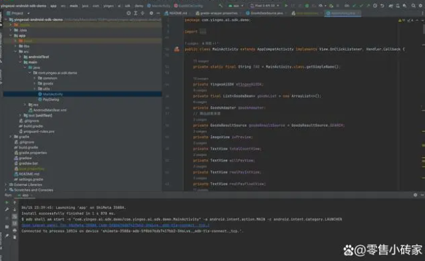Click the Select Opened File target icon
This screenshot has height=261, width=425.
[128, 13]
